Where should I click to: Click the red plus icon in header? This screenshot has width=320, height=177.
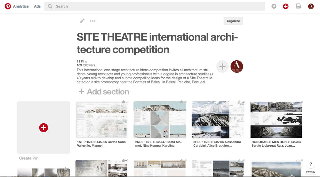pos(286,6)
